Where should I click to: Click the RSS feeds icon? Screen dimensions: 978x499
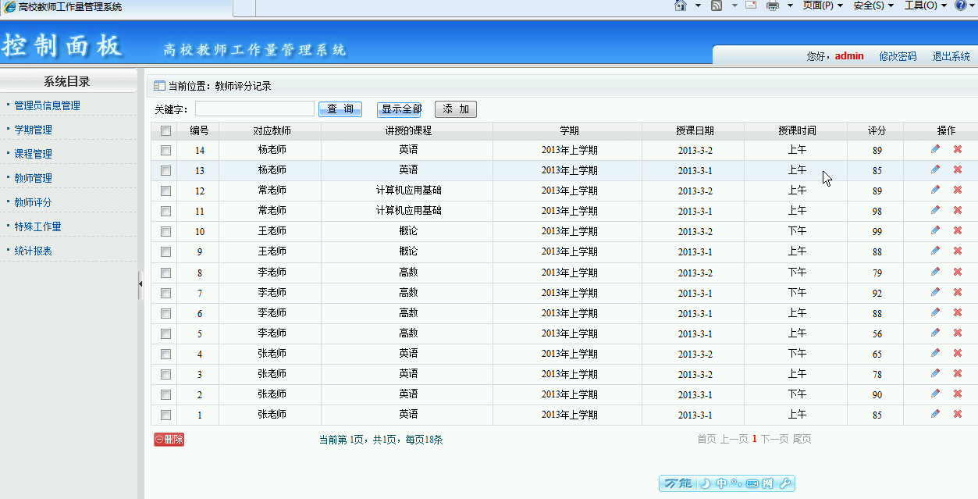coord(717,5)
